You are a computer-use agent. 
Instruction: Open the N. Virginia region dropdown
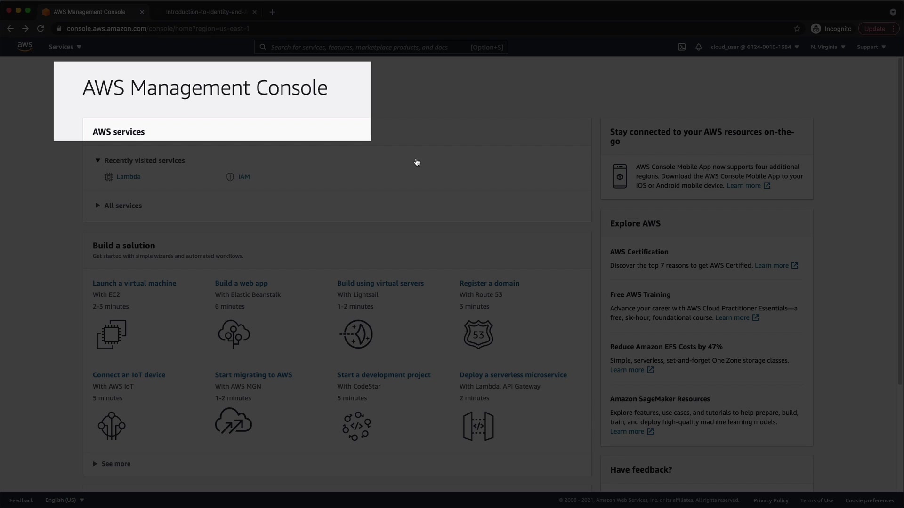(x=828, y=47)
